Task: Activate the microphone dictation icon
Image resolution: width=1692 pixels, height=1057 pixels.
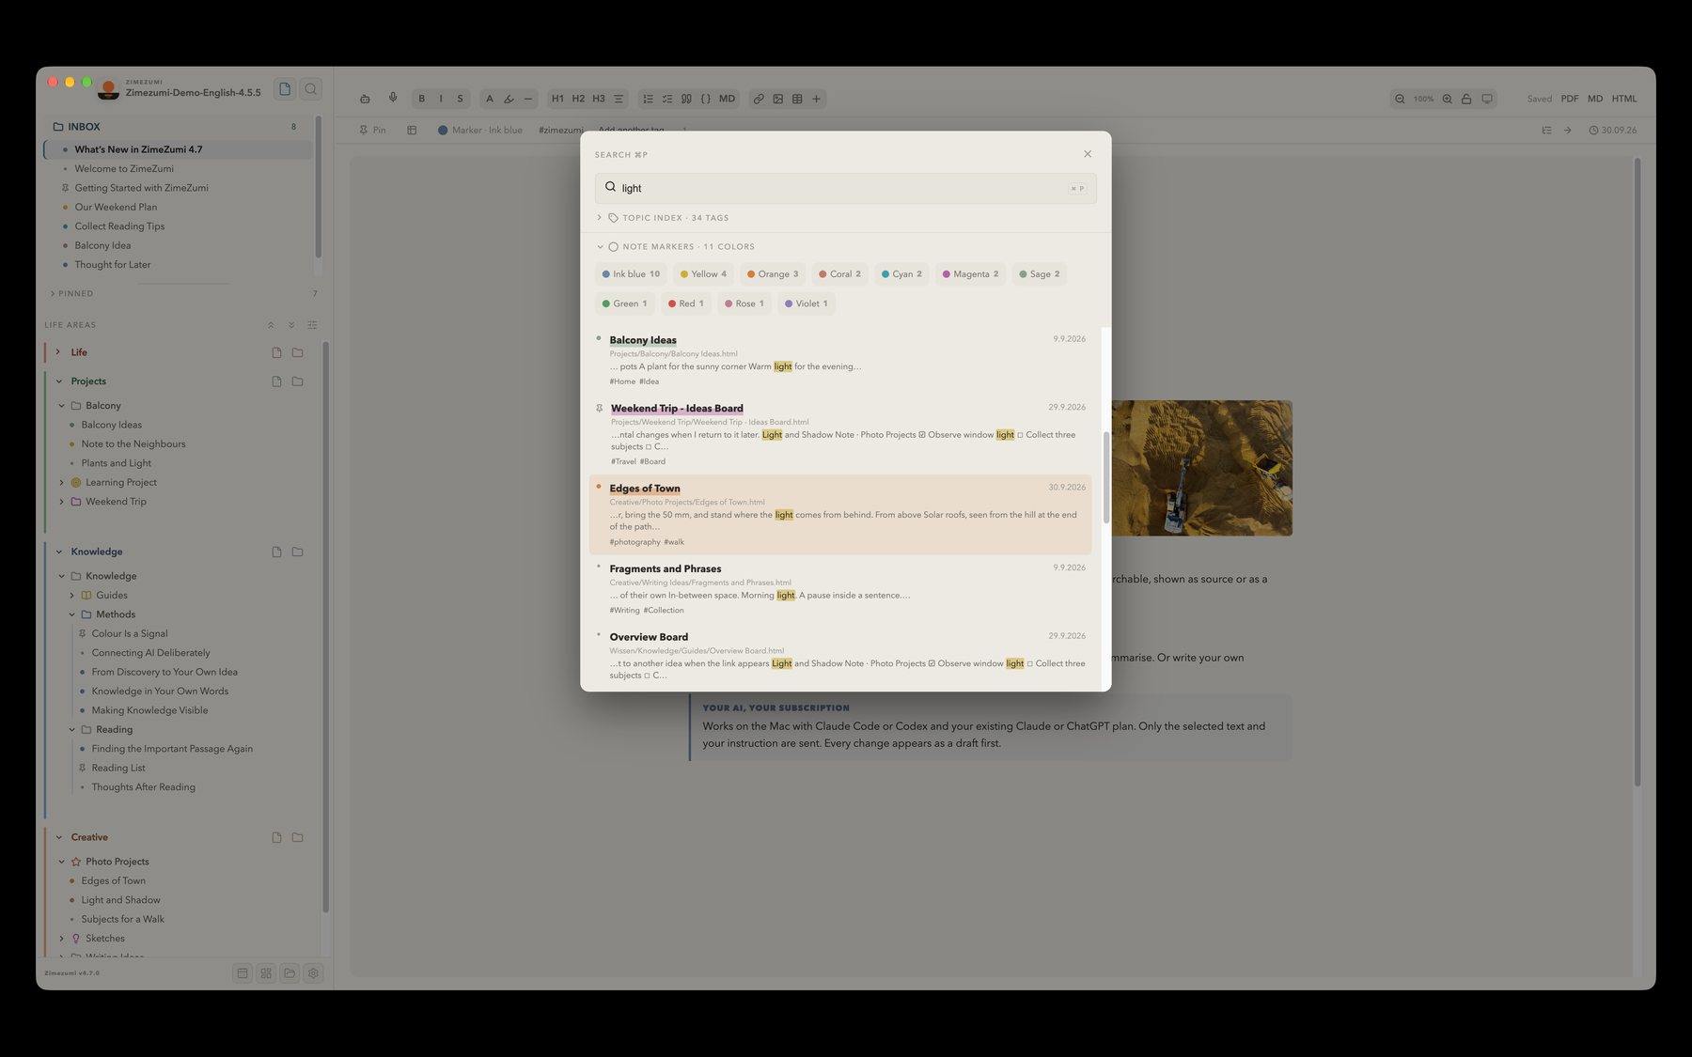Action: click(393, 98)
